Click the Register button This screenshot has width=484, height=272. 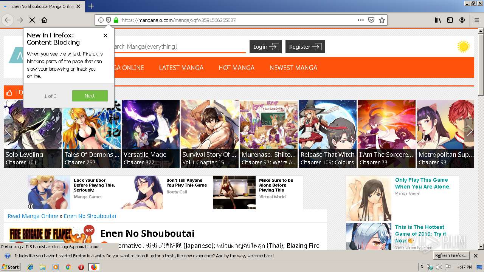point(305,47)
